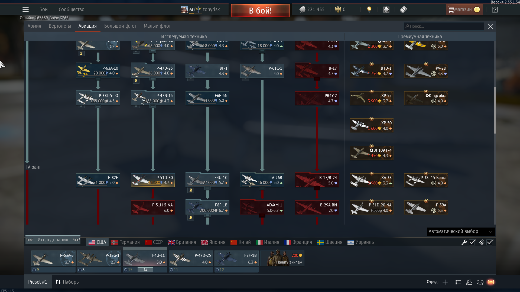Add squad member with plus icon
The height and width of the screenshot is (292, 520).
click(x=445, y=282)
